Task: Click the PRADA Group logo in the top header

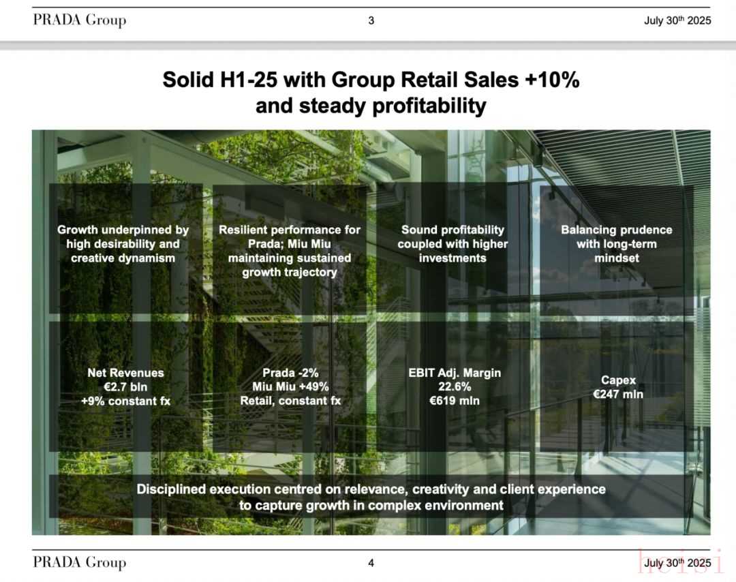Action: click(79, 20)
